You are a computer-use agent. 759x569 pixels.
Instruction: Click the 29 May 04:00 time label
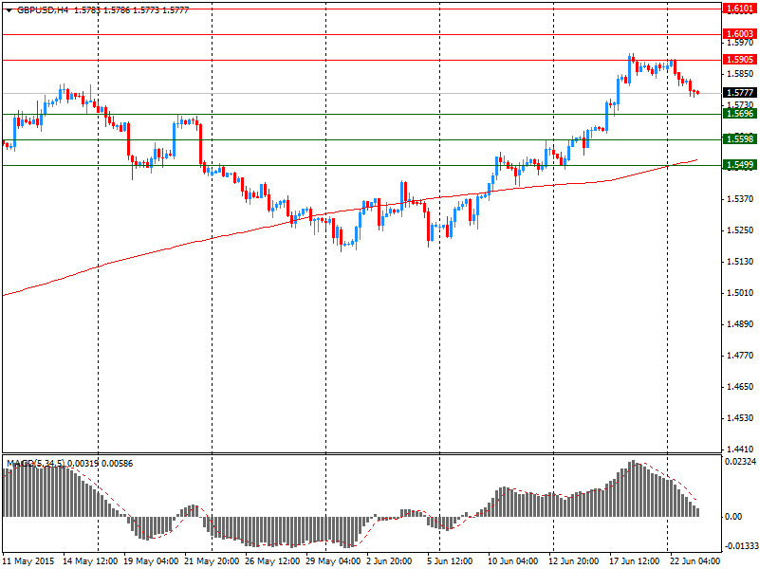333,561
